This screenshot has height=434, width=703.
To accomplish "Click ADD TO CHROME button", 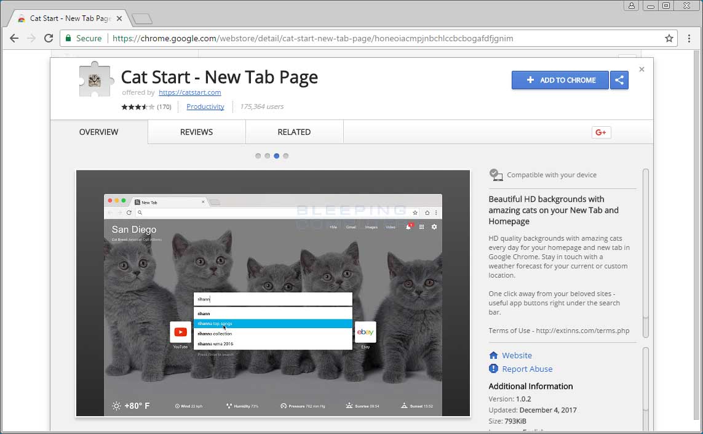I will click(x=560, y=80).
